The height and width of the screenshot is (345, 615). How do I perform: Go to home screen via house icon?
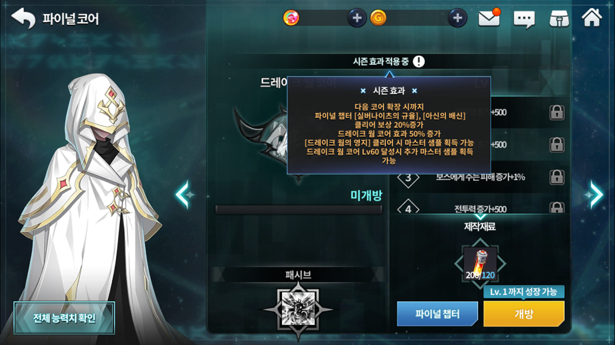(x=591, y=17)
